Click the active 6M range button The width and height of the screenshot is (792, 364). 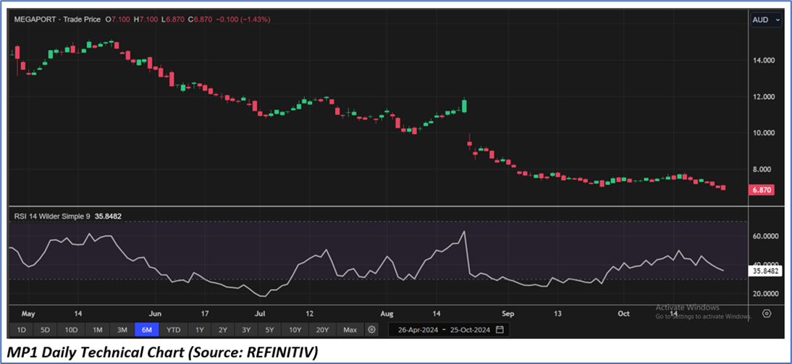point(147,329)
